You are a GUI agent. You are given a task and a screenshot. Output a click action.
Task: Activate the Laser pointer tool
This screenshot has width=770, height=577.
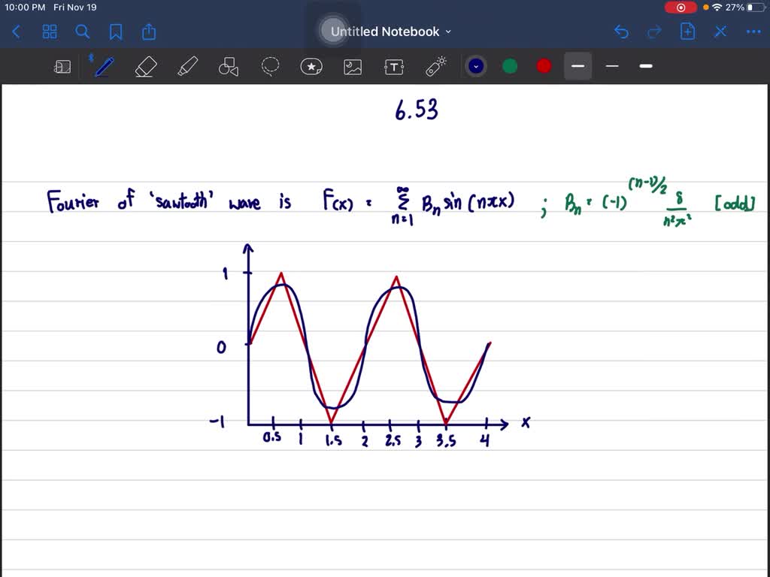point(436,66)
